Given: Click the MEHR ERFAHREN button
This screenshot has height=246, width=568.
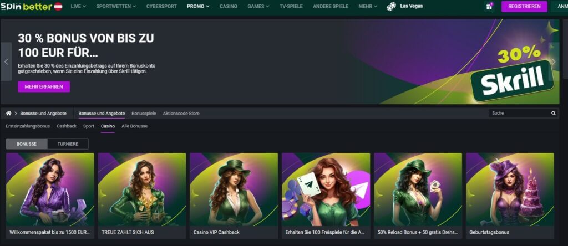Looking at the screenshot, I should coord(44,87).
